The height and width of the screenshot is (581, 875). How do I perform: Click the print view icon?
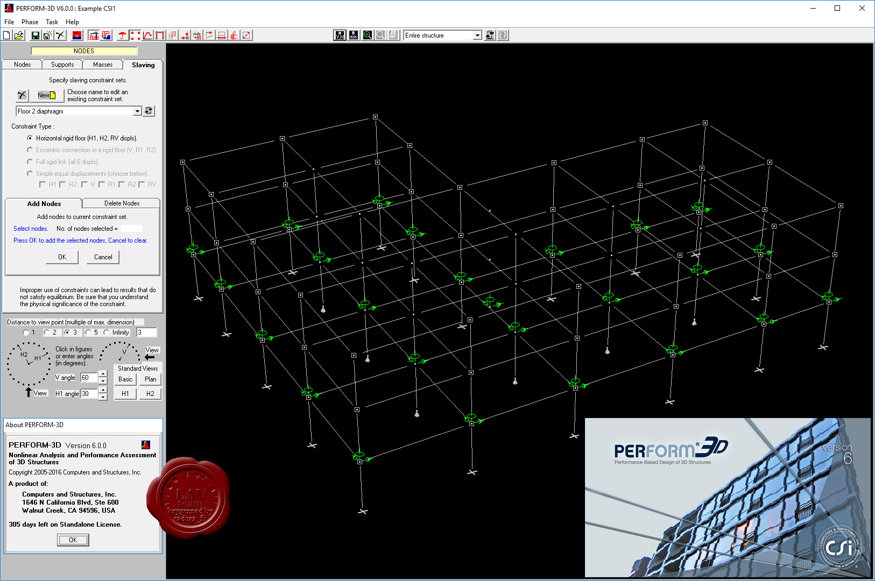tap(394, 36)
